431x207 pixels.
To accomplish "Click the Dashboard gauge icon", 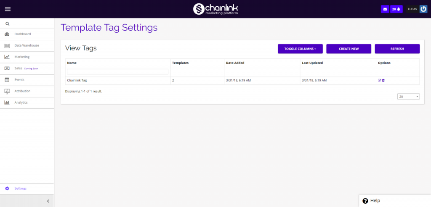I will pyautogui.click(x=7, y=34).
